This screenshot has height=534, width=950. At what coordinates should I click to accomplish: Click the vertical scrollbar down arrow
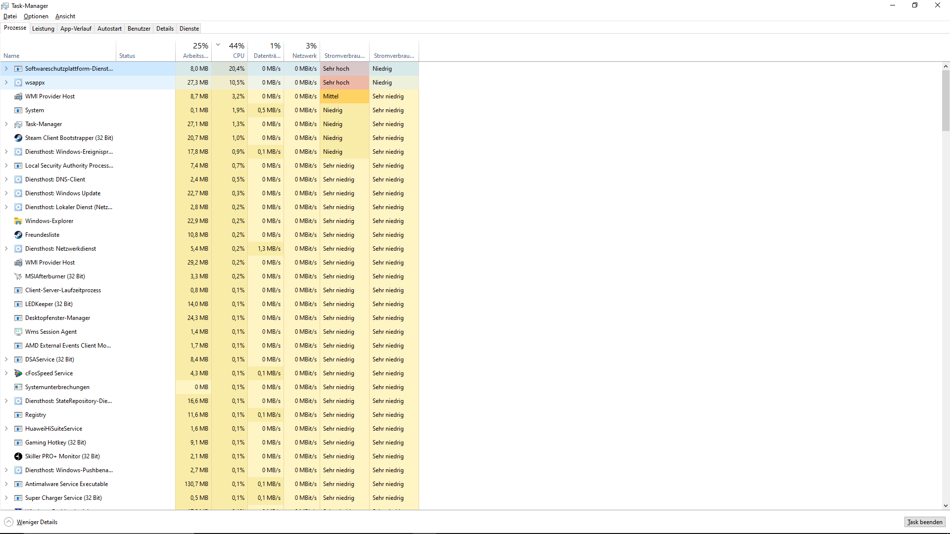(x=946, y=506)
